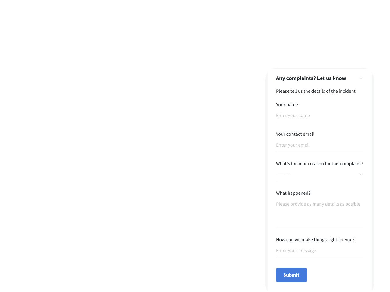The height and width of the screenshot is (292, 390).
Task: Click the "What's the main reason" question
Action: click(x=319, y=163)
